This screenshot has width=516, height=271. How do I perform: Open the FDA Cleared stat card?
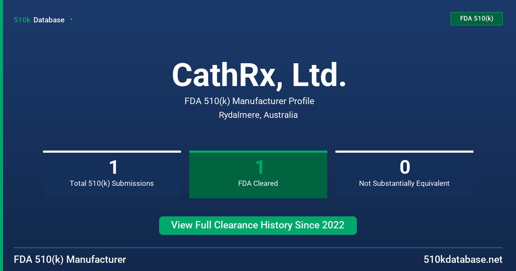pos(258,174)
